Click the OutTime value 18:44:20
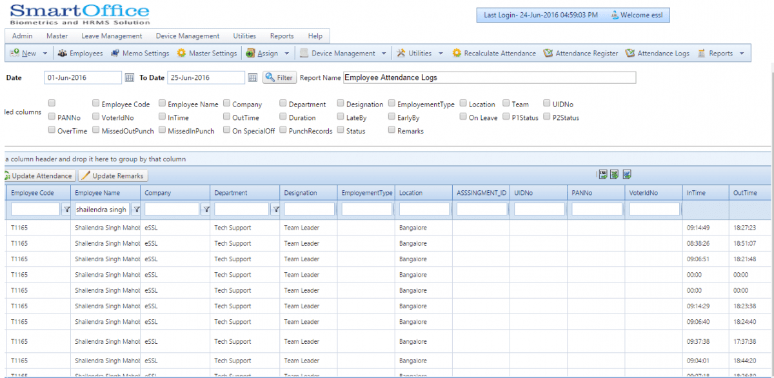The width and height of the screenshot is (774, 378). tap(745, 361)
